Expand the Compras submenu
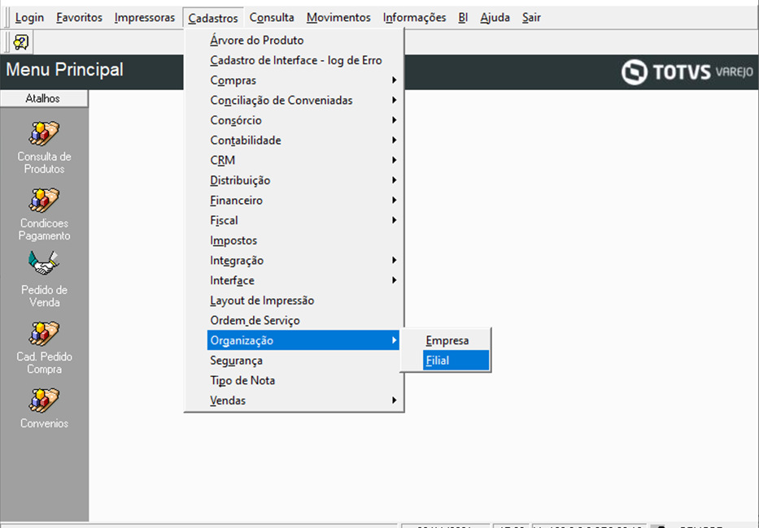The image size is (759, 528). (304, 80)
